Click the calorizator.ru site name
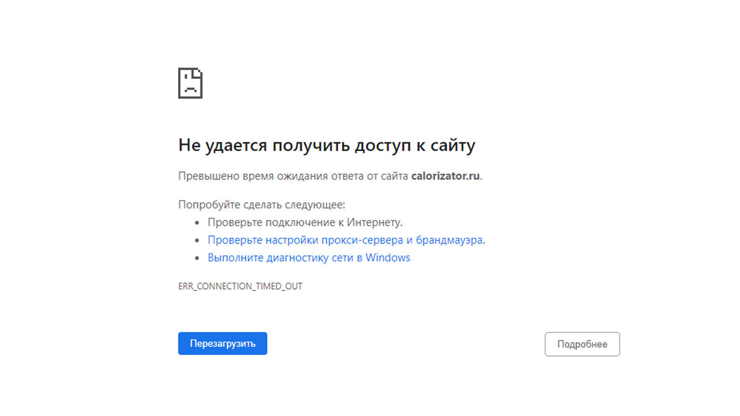Screen dimensions: 740x416 (x=445, y=176)
